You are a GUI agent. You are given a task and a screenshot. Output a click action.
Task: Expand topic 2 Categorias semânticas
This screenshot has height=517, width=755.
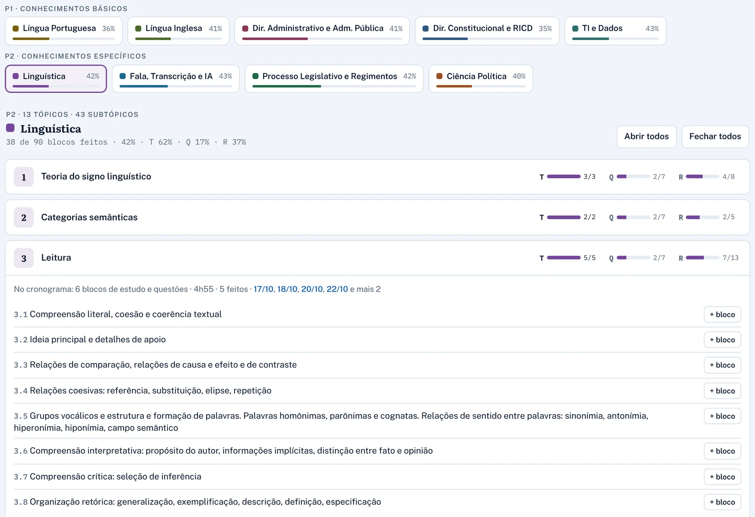[377, 217]
